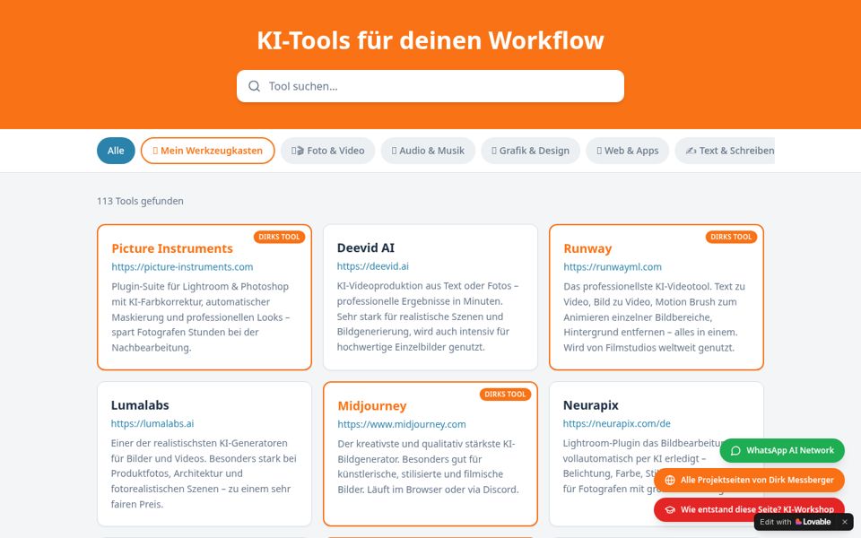Image resolution: width=861 pixels, height=538 pixels.
Task: Click the KI-Tools für deinen Workflow heading
Action: coord(430,40)
